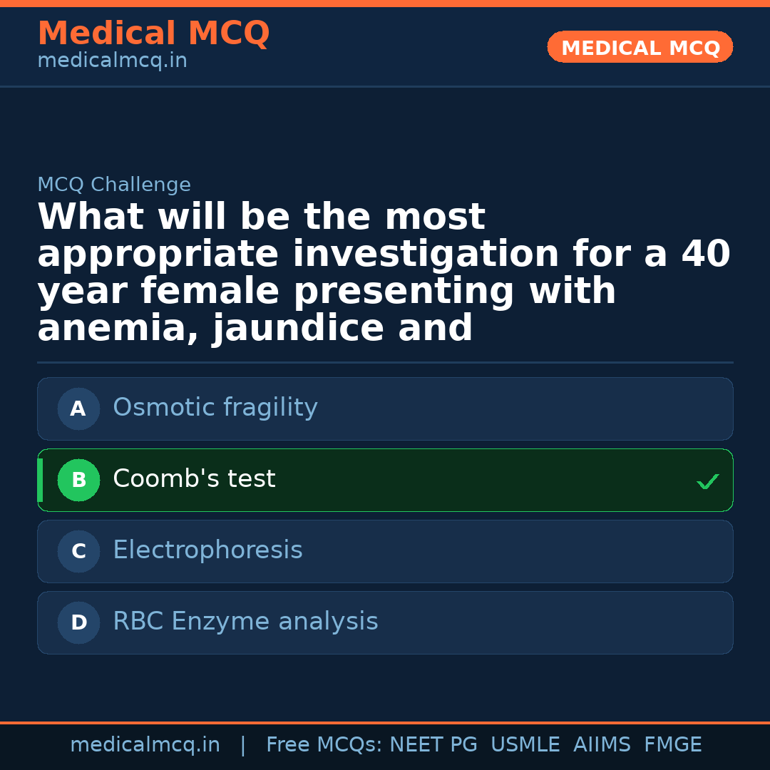Click the FMGE label in the footer
The image size is (770, 770).
point(672,745)
